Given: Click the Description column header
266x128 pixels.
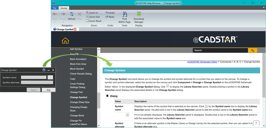Looking at the screenshot, I should 140,101.
